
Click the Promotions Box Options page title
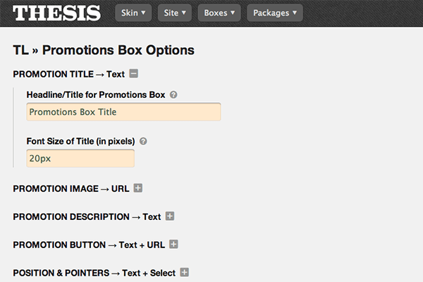click(x=104, y=50)
